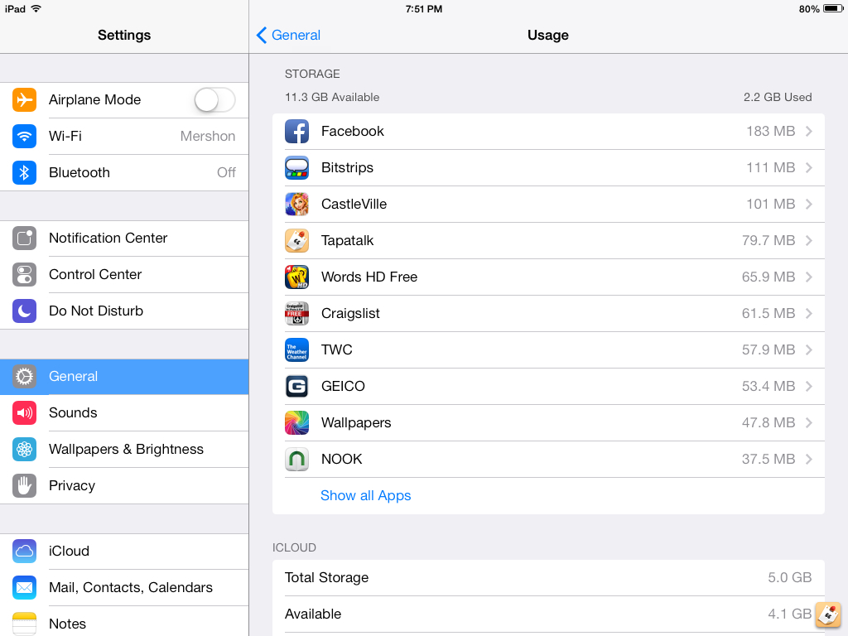Screen dimensions: 848x636
Task: Select the highlighted General row
Action: pos(124,377)
